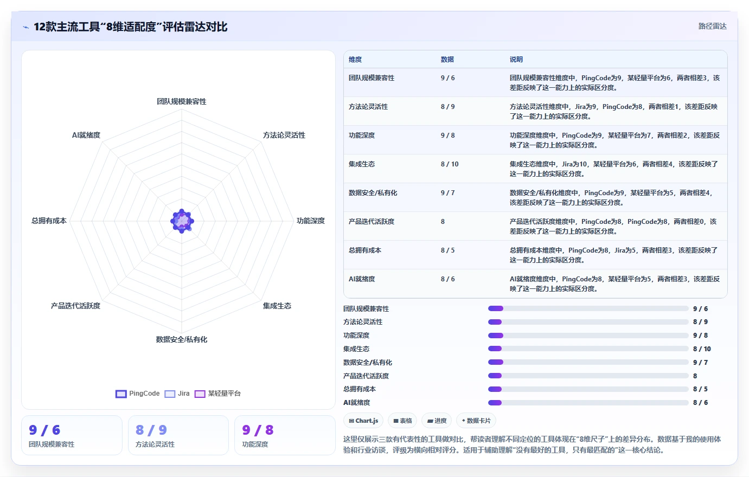This screenshot has width=749, height=477.
Task: Click the AI就绪度 progress bar
Action: tap(588, 403)
